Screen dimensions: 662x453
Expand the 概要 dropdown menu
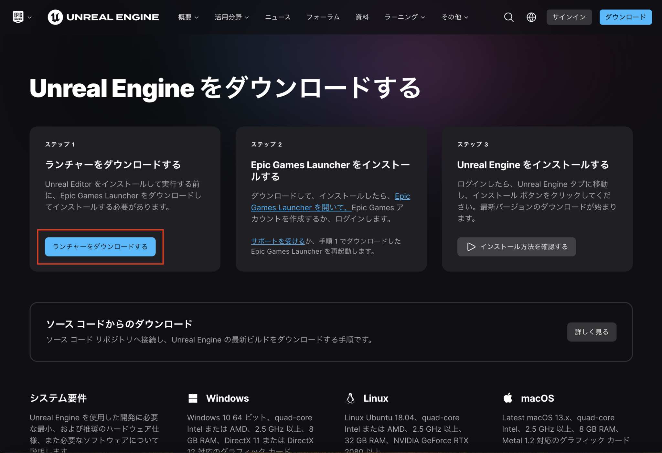pyautogui.click(x=188, y=17)
